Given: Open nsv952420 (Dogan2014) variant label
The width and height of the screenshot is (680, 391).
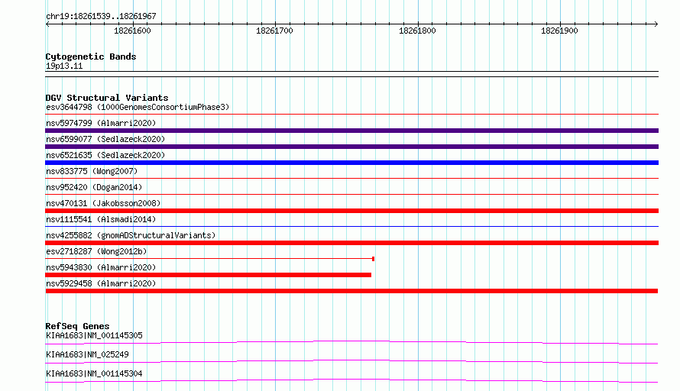Looking at the screenshot, I should [94, 187].
